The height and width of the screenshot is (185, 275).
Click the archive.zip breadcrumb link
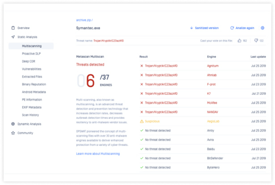coord(84,20)
